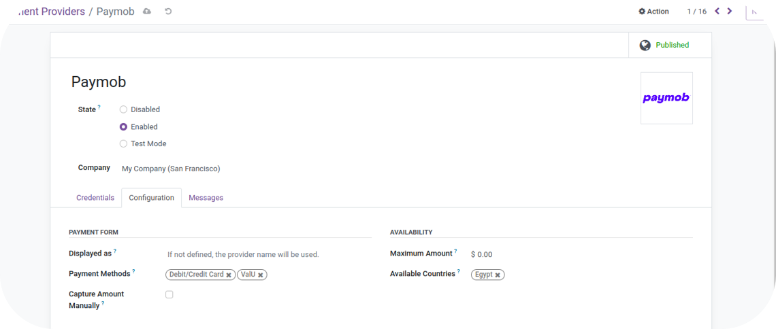Image resolution: width=776 pixels, height=329 pixels.
Task: Select the Disabled state option
Action: [123, 109]
